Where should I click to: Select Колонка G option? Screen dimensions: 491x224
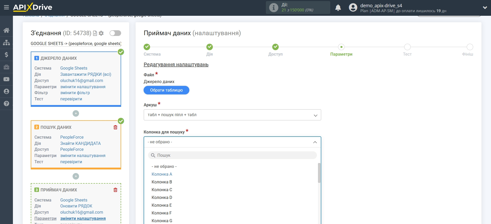[162, 221]
